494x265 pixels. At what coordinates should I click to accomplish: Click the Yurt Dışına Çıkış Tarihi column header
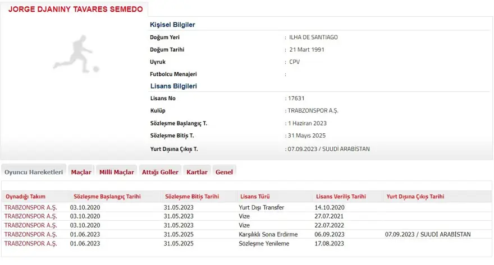pyautogui.click(x=415, y=197)
